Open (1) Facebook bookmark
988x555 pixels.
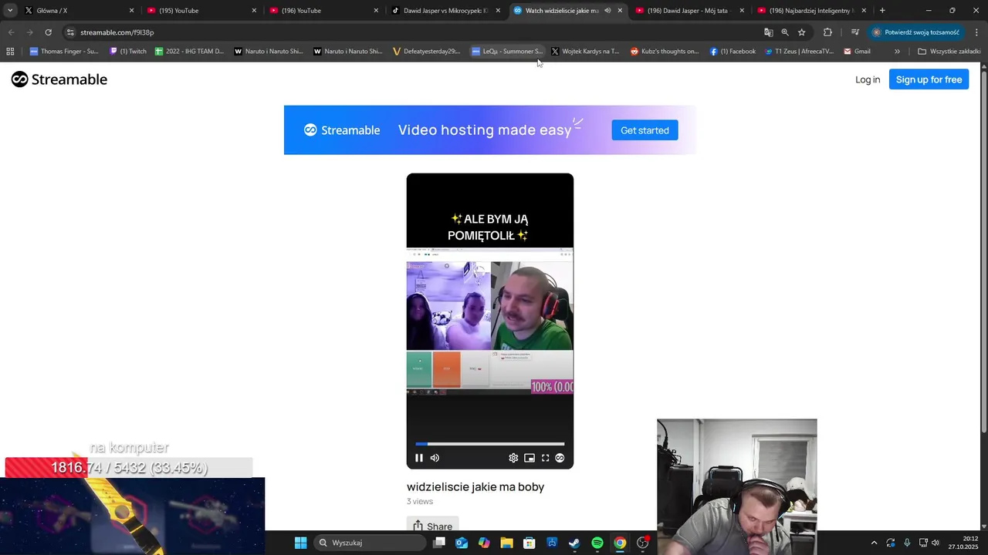click(733, 52)
